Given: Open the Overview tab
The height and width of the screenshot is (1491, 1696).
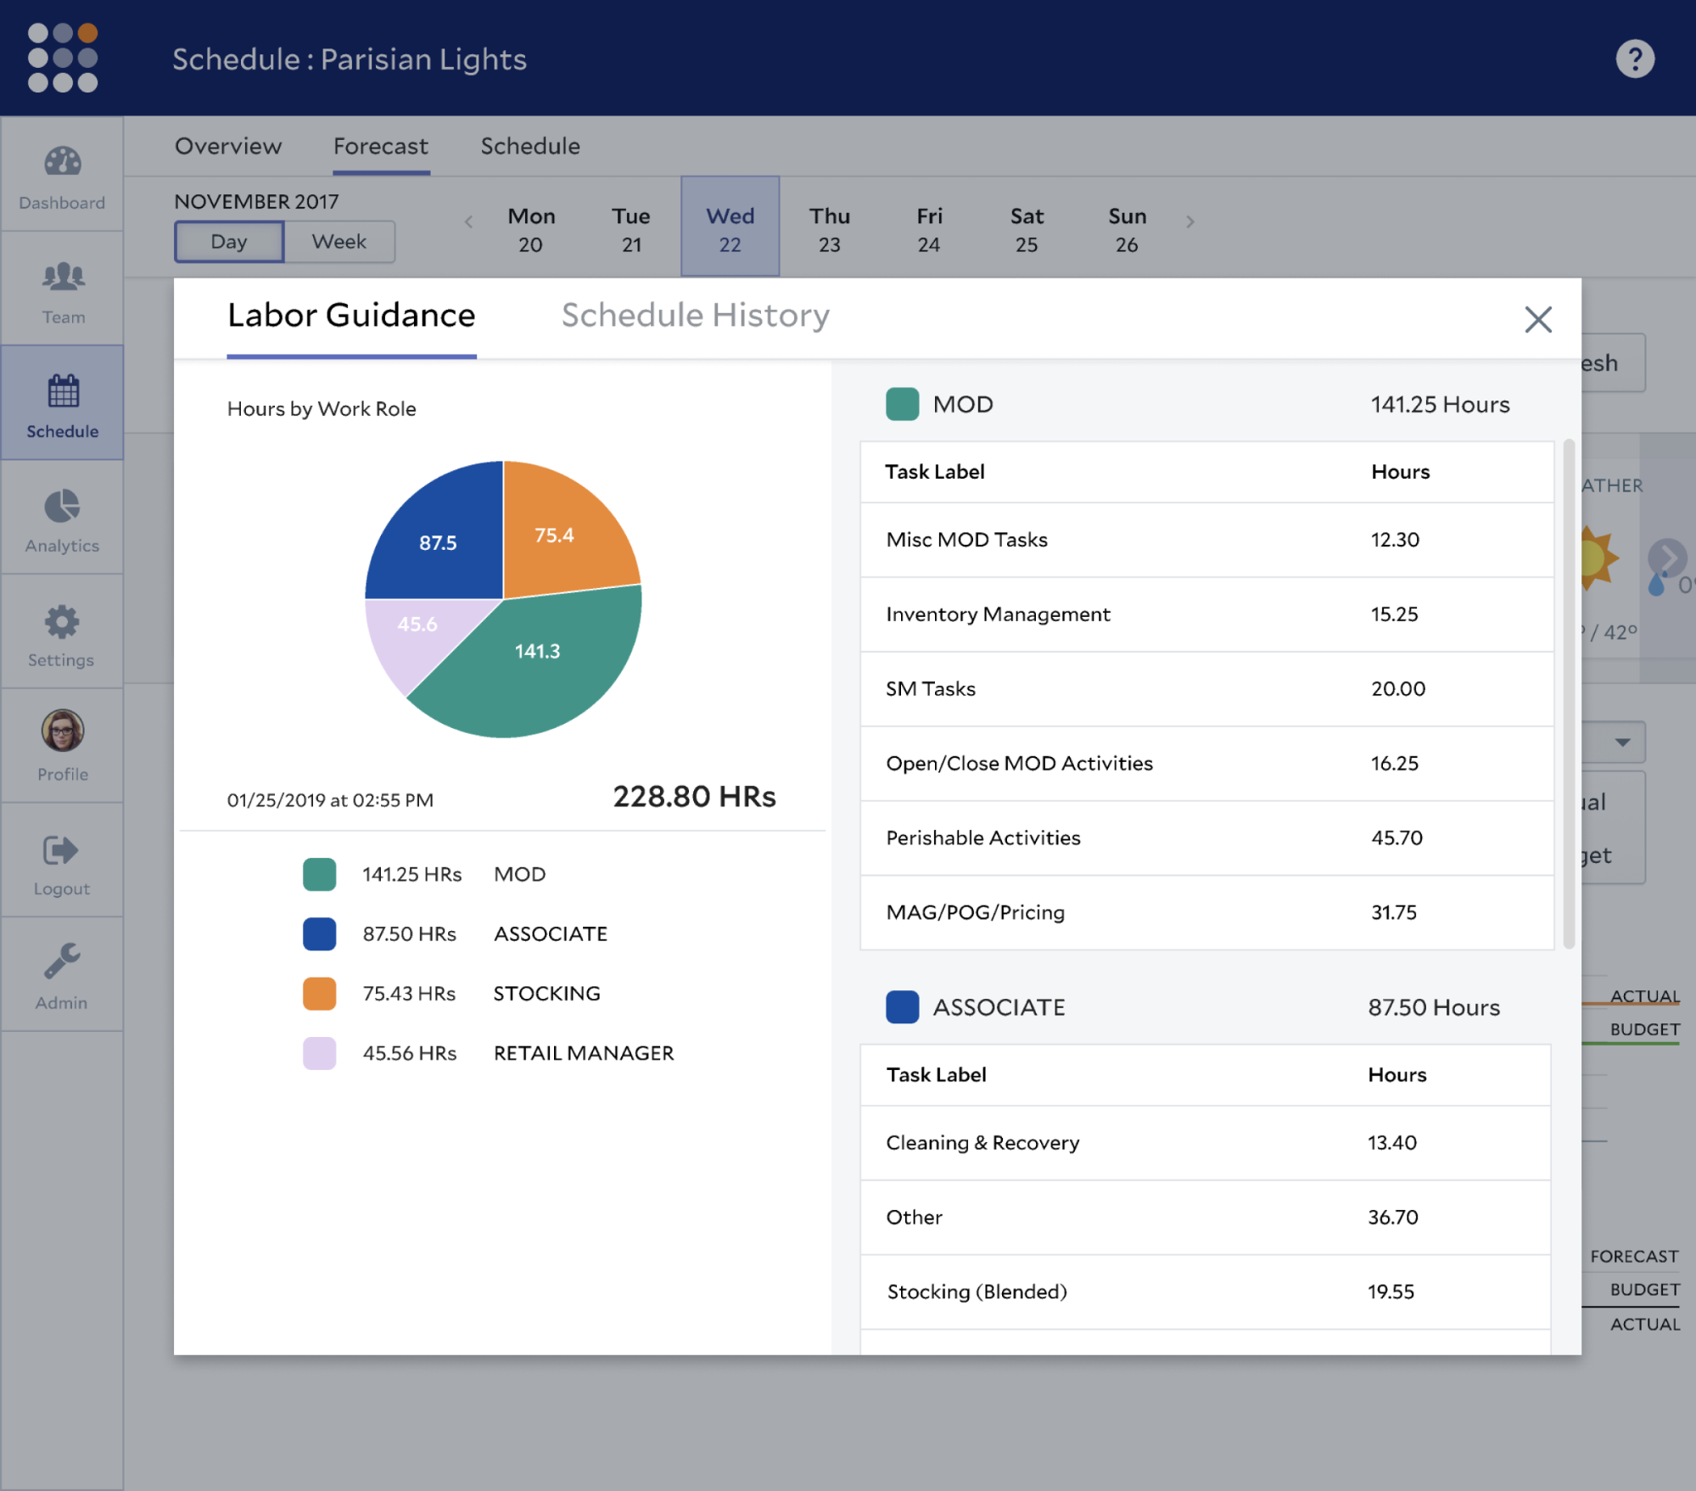Looking at the screenshot, I should [x=227, y=146].
